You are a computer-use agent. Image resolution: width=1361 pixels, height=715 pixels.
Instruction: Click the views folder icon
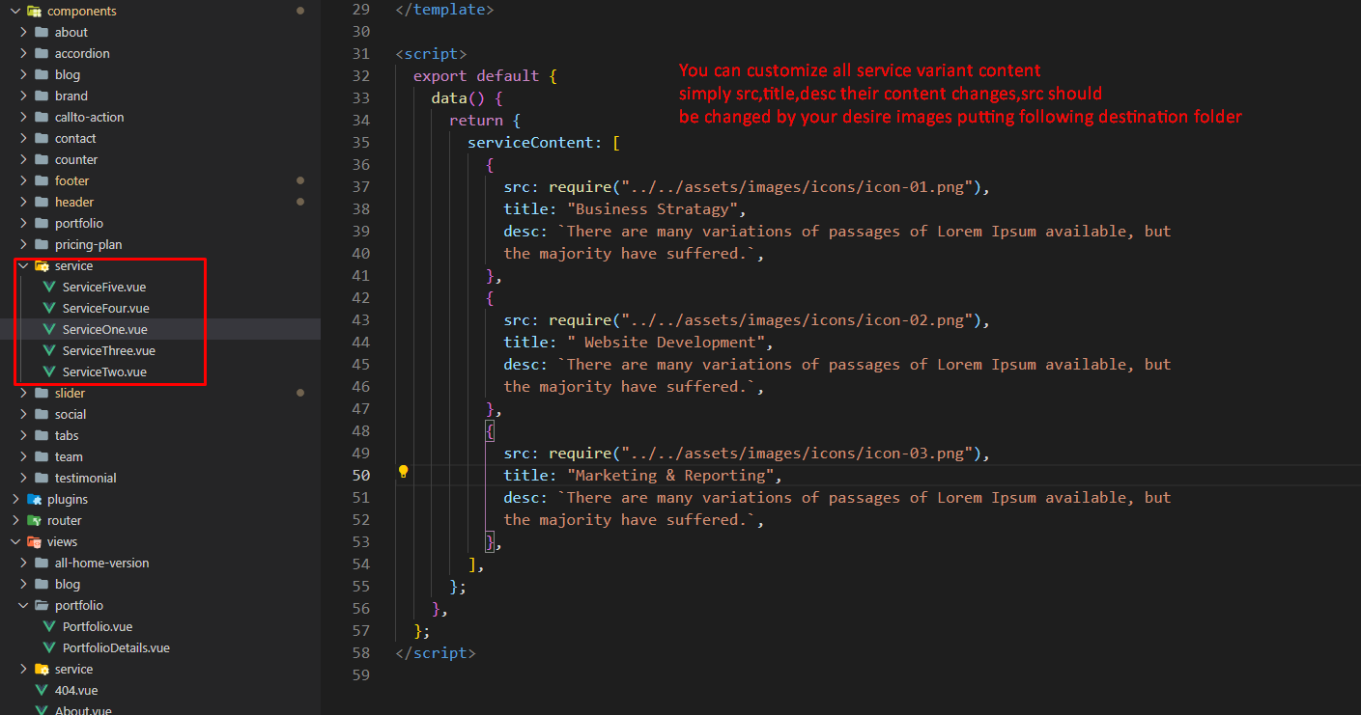coord(35,541)
